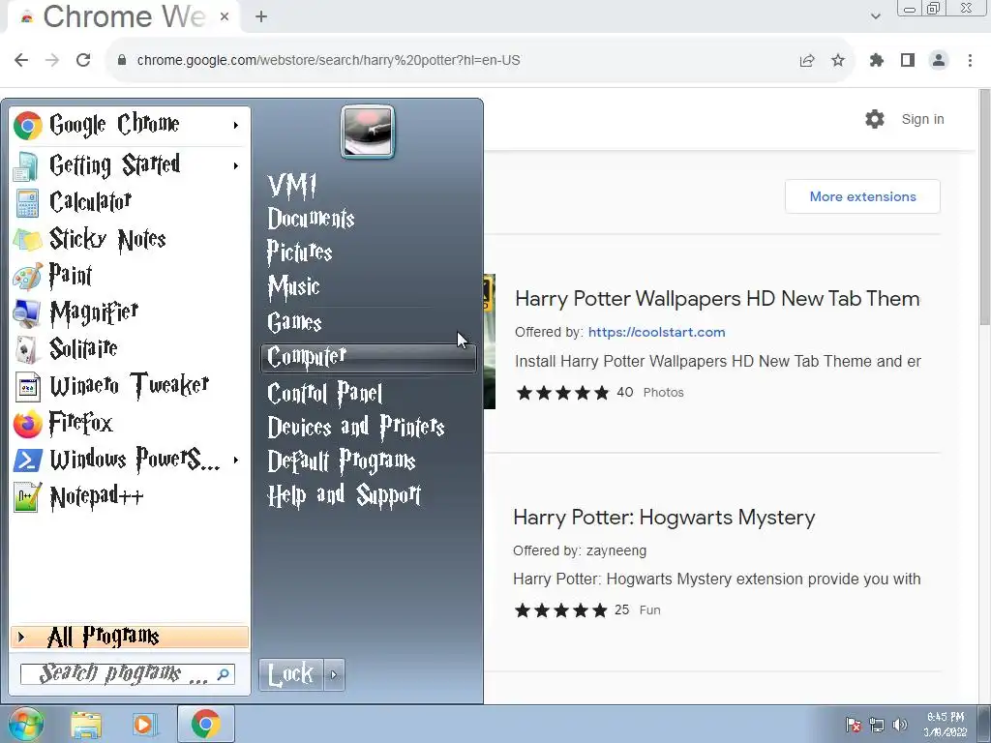The image size is (991, 743).
Task: Open File Explorer from the taskbar
Action: click(x=86, y=725)
